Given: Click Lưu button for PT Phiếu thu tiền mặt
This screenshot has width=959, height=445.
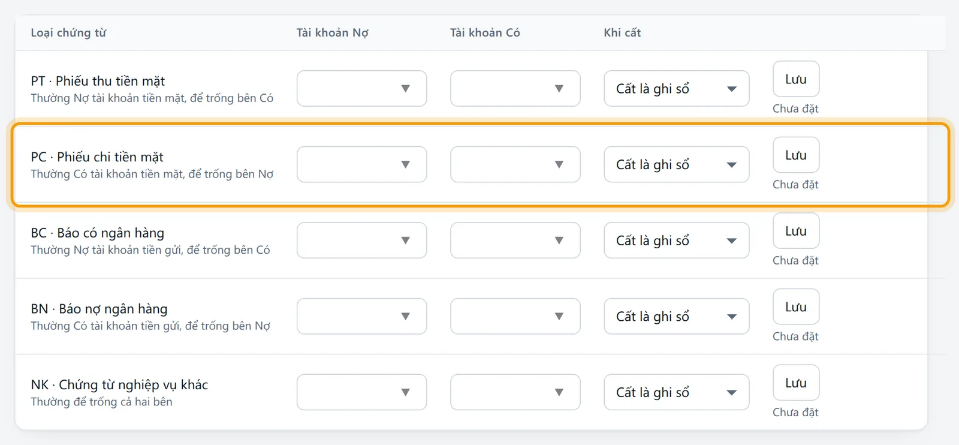Looking at the screenshot, I should tap(795, 79).
